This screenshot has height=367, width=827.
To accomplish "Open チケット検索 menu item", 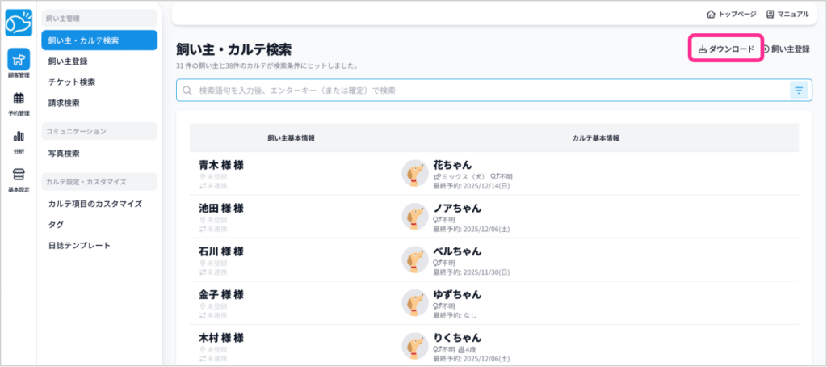I will coord(72,82).
